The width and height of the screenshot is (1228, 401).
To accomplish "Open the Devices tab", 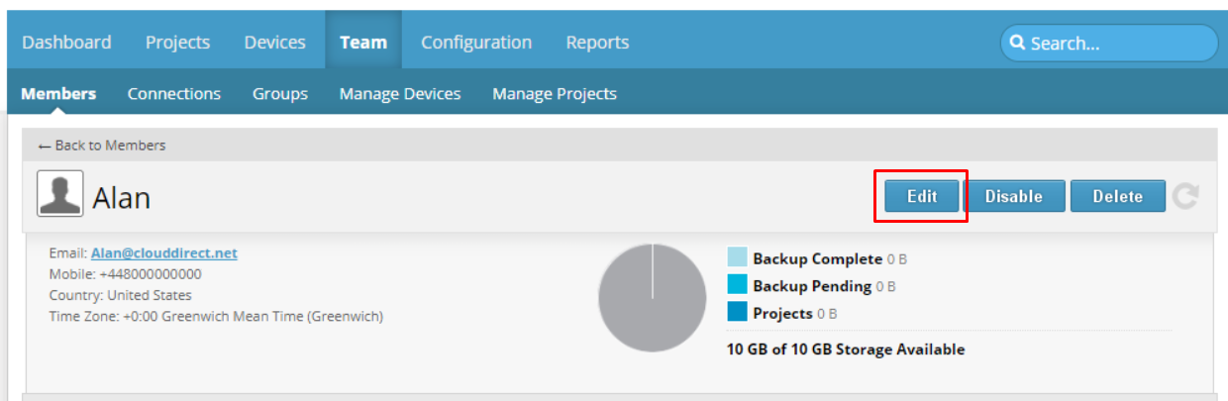I will pyautogui.click(x=275, y=43).
